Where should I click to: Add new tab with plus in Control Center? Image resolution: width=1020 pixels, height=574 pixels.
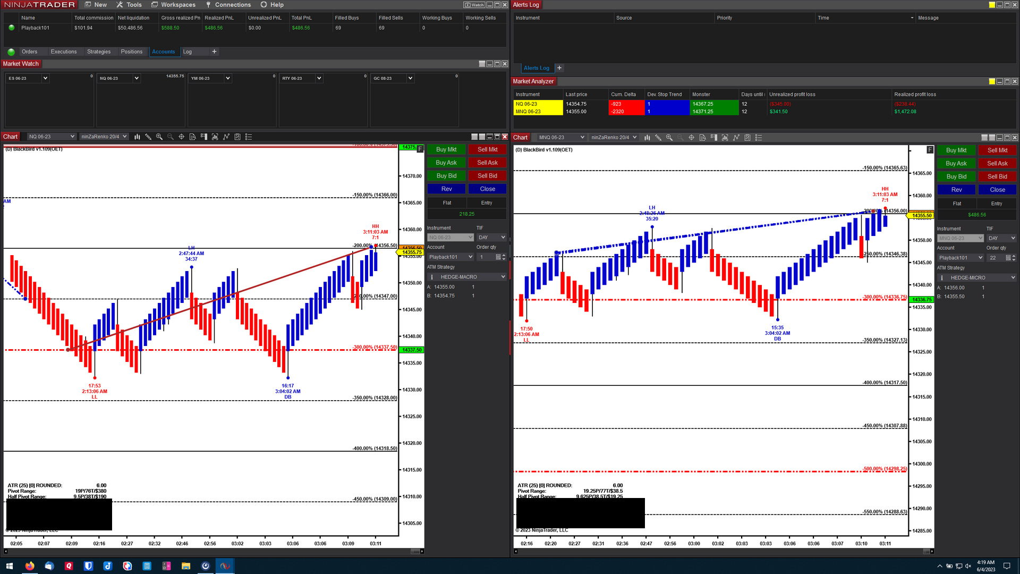click(x=214, y=52)
